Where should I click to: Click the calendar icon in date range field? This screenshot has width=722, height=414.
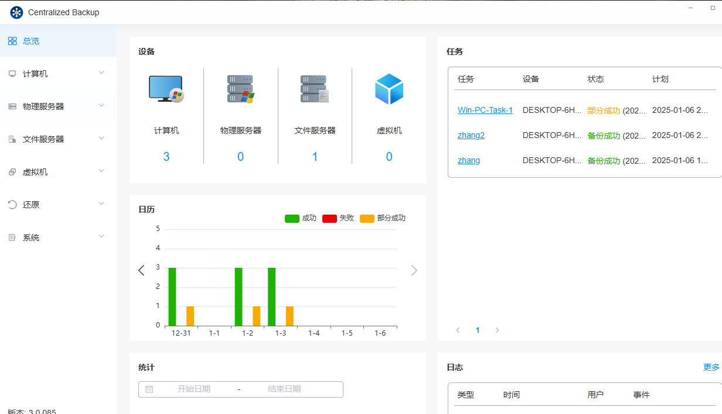[x=149, y=389]
